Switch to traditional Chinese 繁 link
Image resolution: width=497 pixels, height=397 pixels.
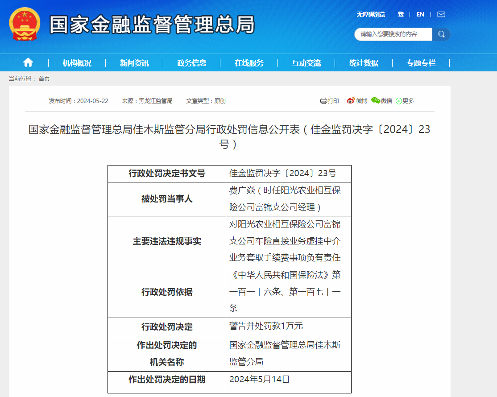tap(401, 14)
